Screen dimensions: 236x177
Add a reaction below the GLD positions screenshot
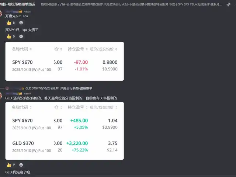(21, 165)
